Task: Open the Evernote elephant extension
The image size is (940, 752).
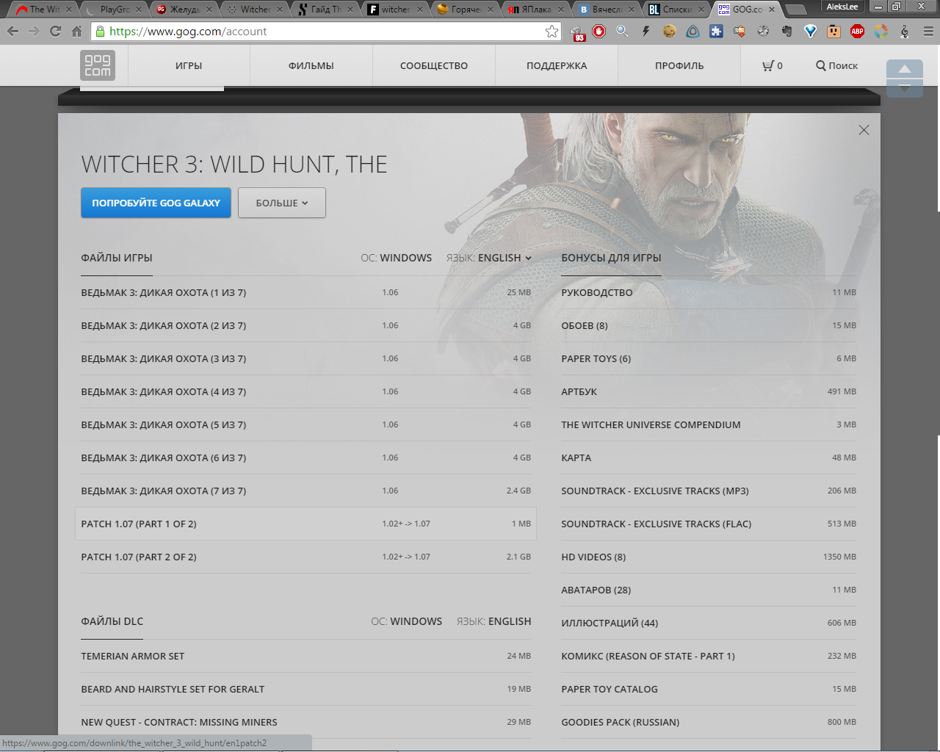Action: 787,32
